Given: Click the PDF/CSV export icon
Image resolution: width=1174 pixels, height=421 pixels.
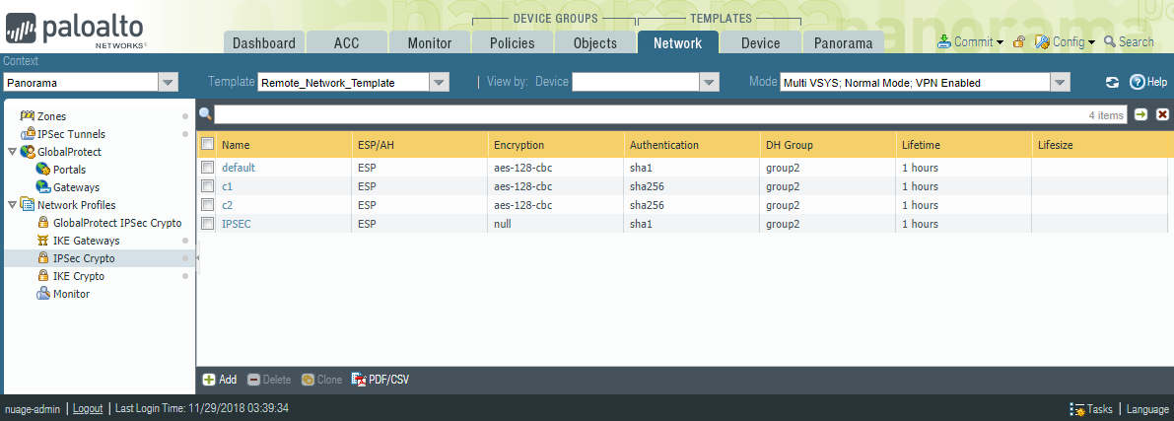Looking at the screenshot, I should (x=359, y=380).
